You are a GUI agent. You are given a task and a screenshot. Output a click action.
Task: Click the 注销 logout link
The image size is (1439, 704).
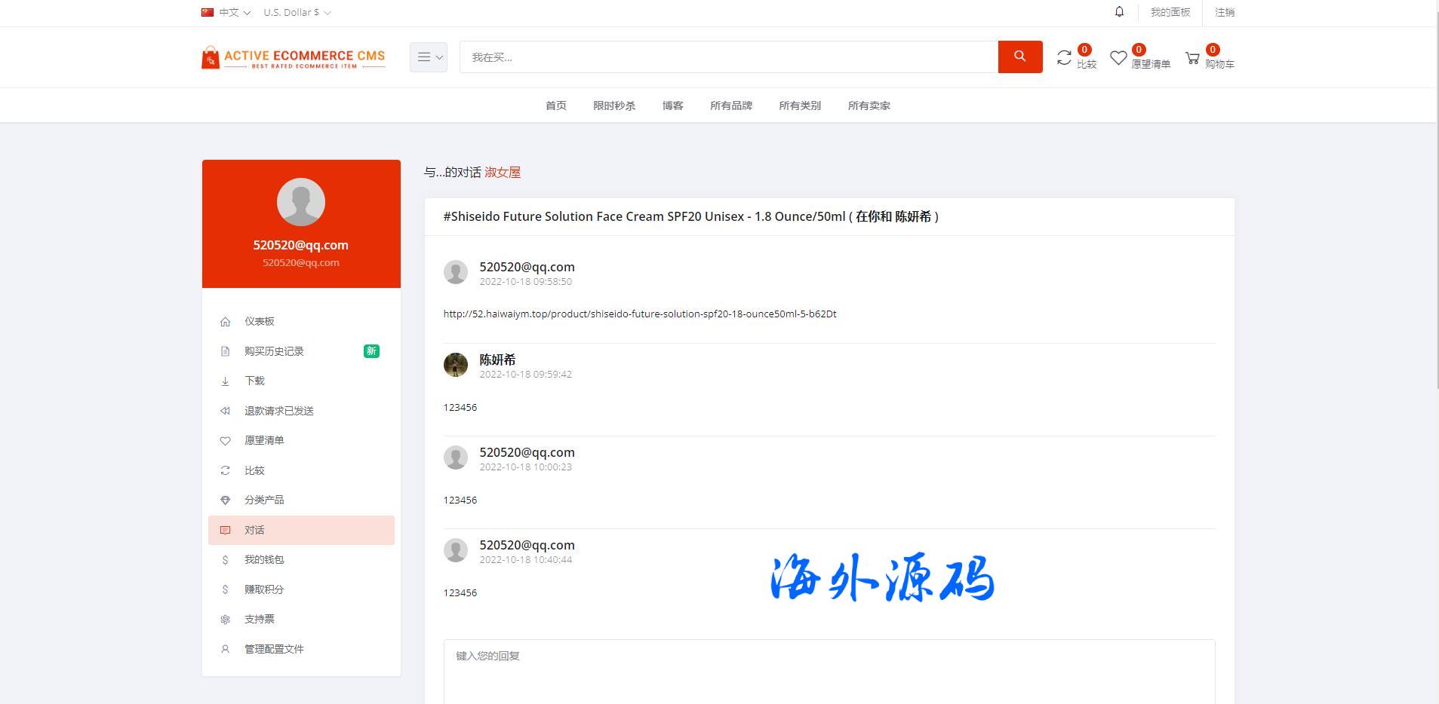(1224, 12)
